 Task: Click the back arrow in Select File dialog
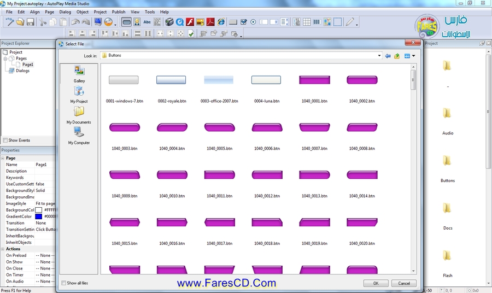coord(388,56)
